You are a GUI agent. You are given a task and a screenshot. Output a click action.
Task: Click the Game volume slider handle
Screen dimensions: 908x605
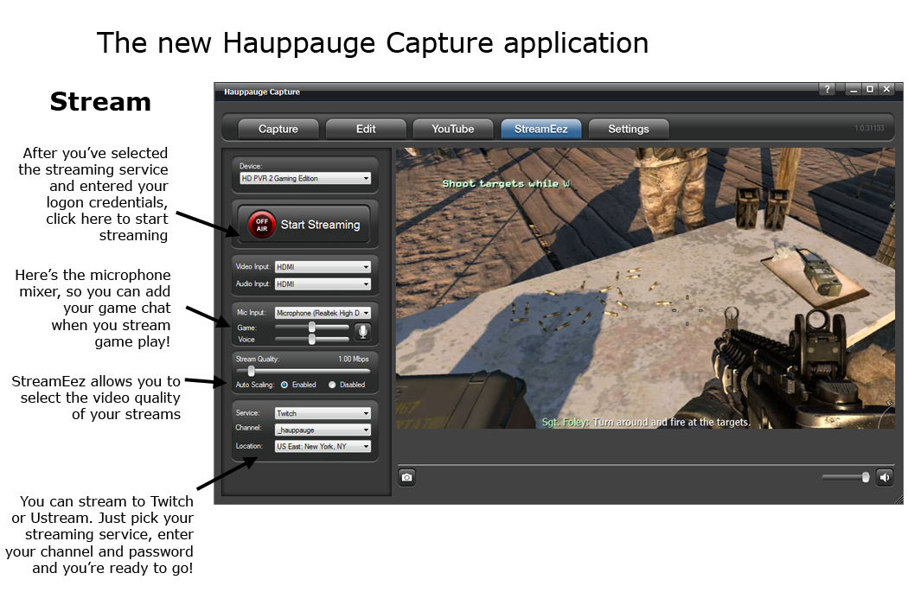tap(311, 327)
